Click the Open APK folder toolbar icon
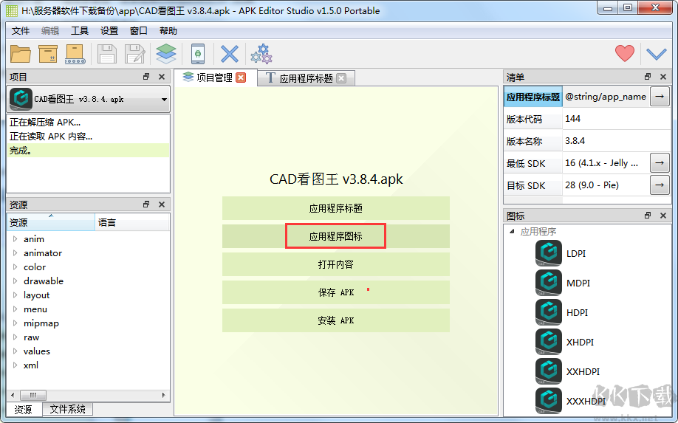Image resolution: width=678 pixels, height=423 pixels. click(21, 54)
